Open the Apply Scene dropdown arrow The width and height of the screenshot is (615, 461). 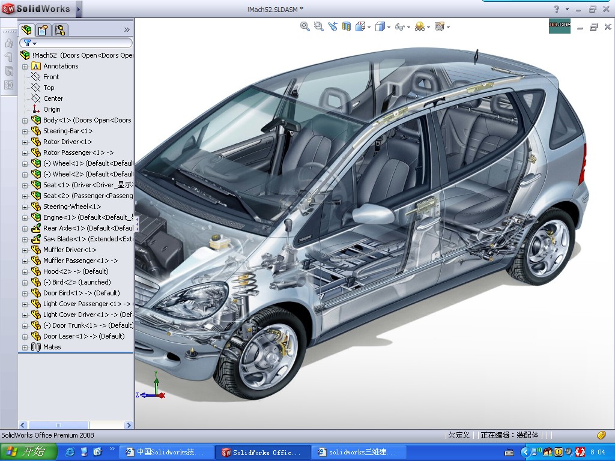coord(428,27)
